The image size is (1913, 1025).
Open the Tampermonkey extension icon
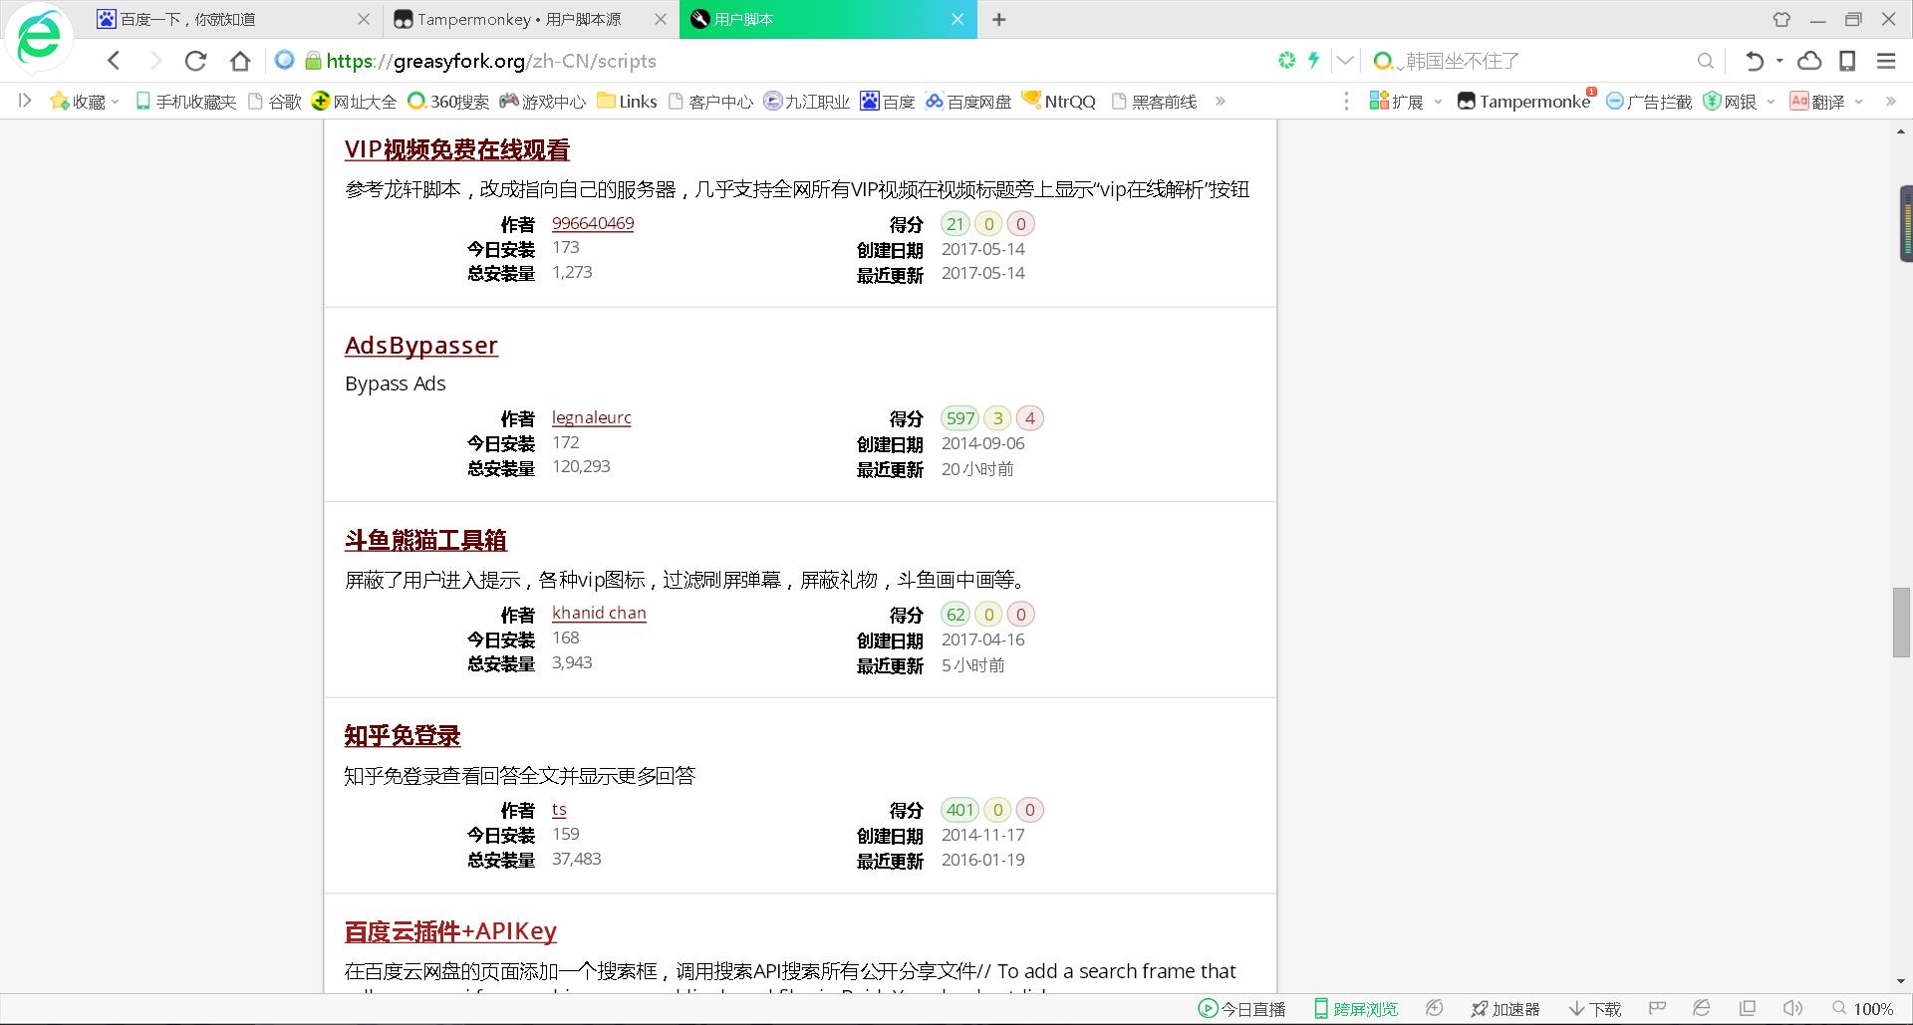click(x=1467, y=101)
